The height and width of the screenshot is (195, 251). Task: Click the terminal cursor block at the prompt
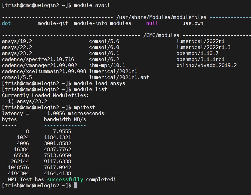coord(76,186)
